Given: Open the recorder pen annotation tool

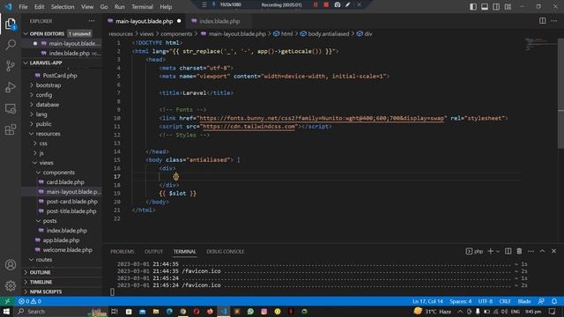Looking at the screenshot, I should 348,4.
